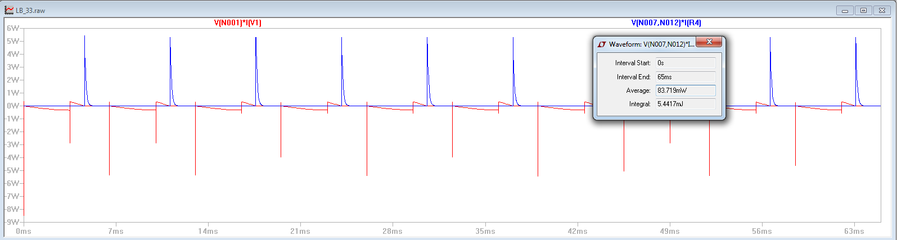
Task: Close the LB_33.raw plot window
Action: pos(882,10)
